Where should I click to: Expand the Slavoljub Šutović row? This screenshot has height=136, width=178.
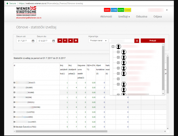[x=14, y=127]
